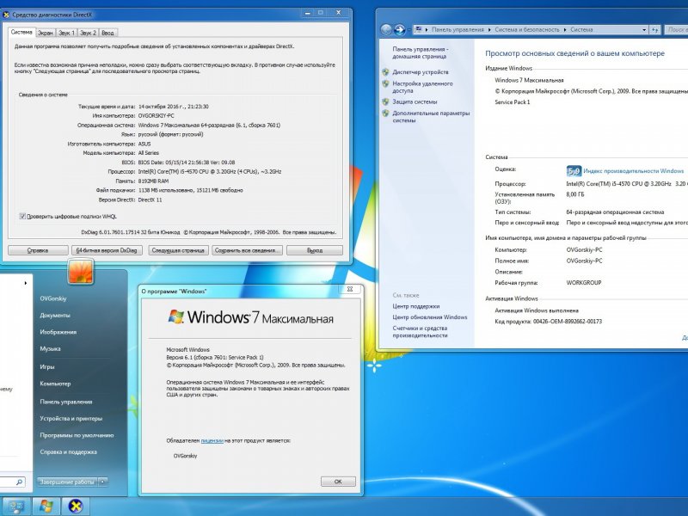Switch to the 'Экран' tab
The image size is (688, 516).
[46, 33]
